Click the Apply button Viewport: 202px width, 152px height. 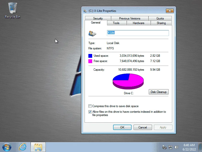pos(163,127)
